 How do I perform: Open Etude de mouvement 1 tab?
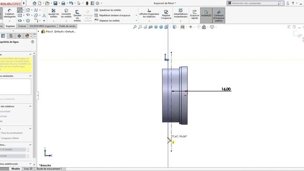coord(49,169)
